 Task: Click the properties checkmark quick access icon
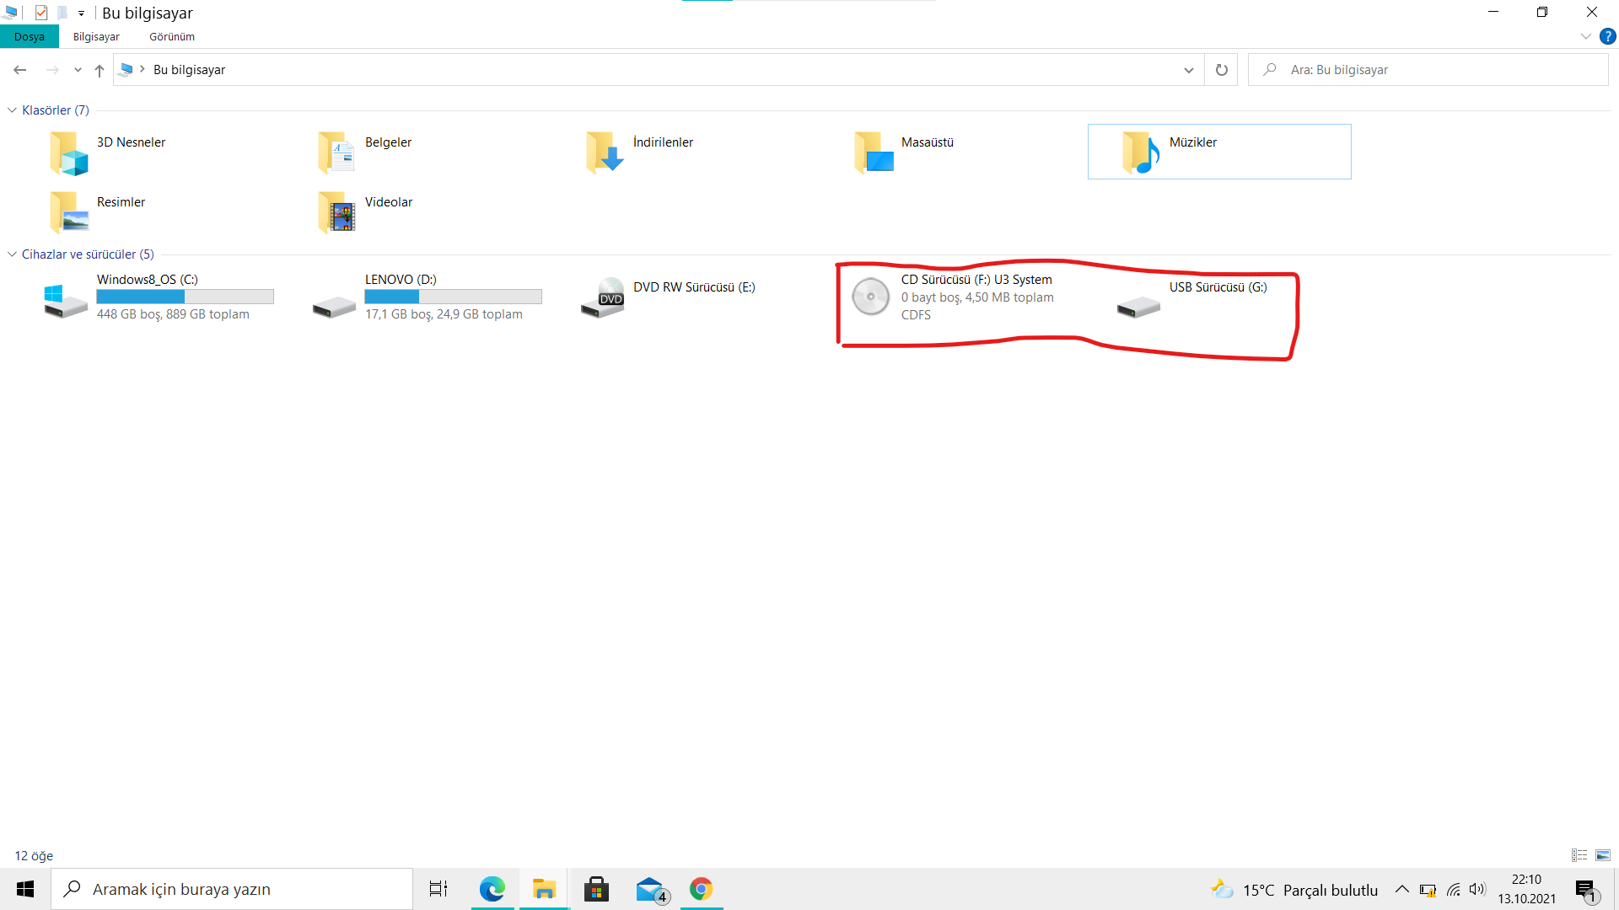tap(41, 13)
